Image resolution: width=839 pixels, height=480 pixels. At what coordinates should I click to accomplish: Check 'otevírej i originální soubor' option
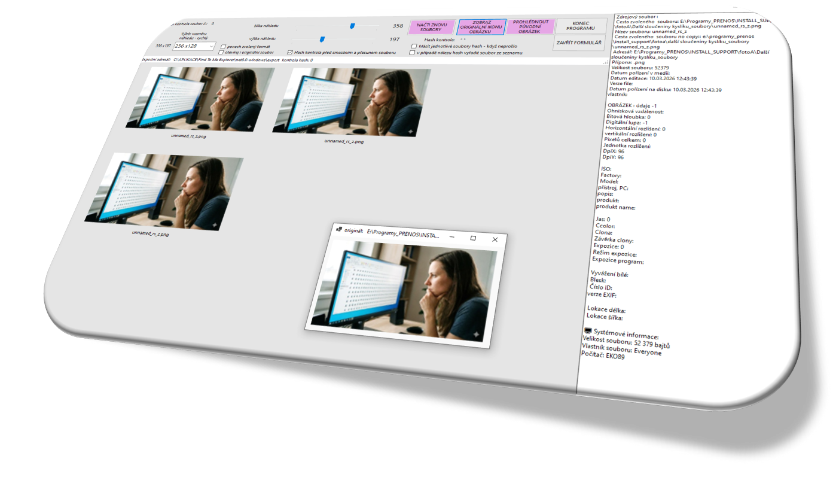pos(221,53)
